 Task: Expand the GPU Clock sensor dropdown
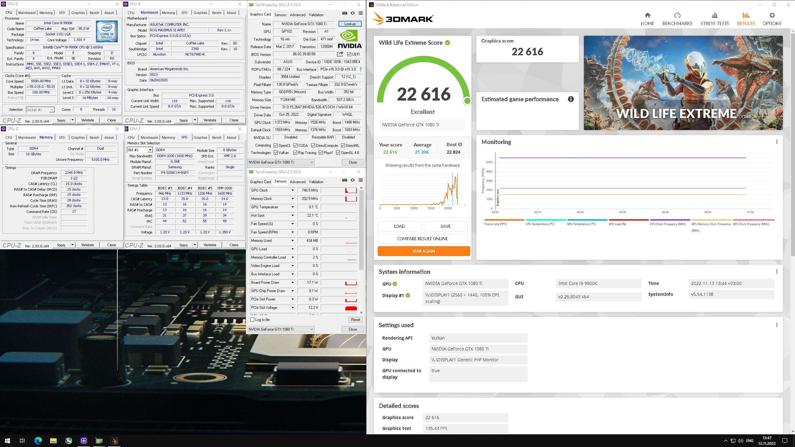[292, 190]
